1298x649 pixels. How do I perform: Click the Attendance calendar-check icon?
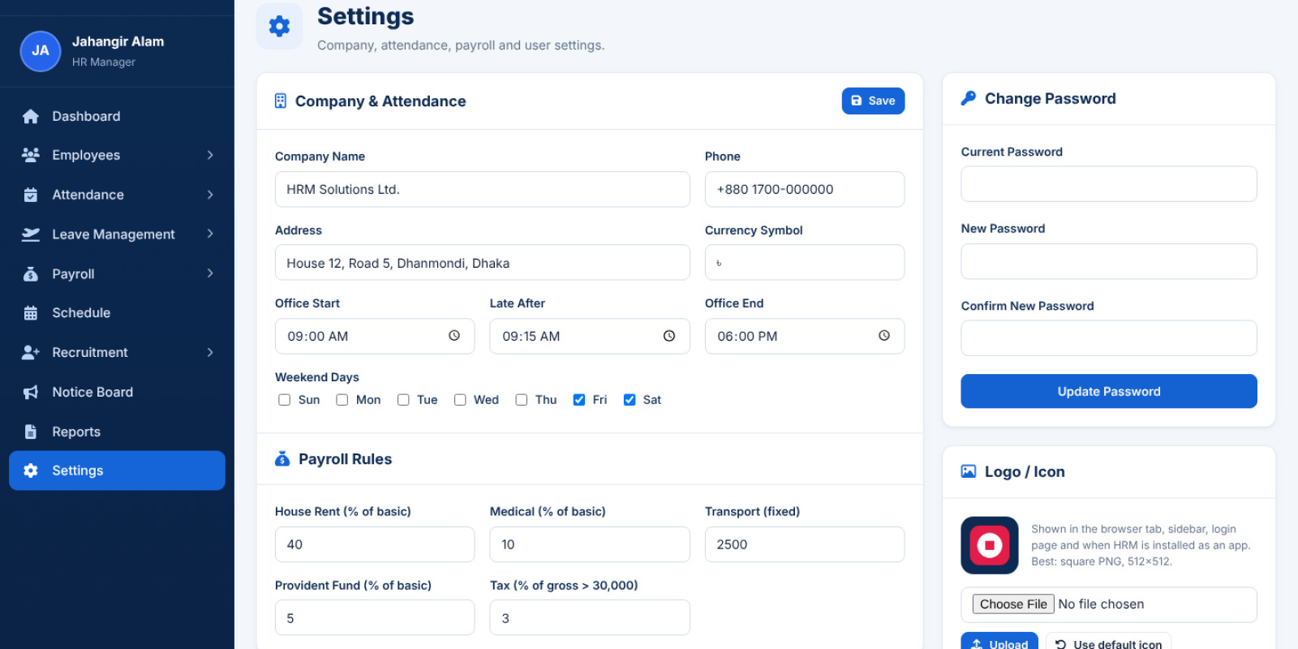(31, 195)
